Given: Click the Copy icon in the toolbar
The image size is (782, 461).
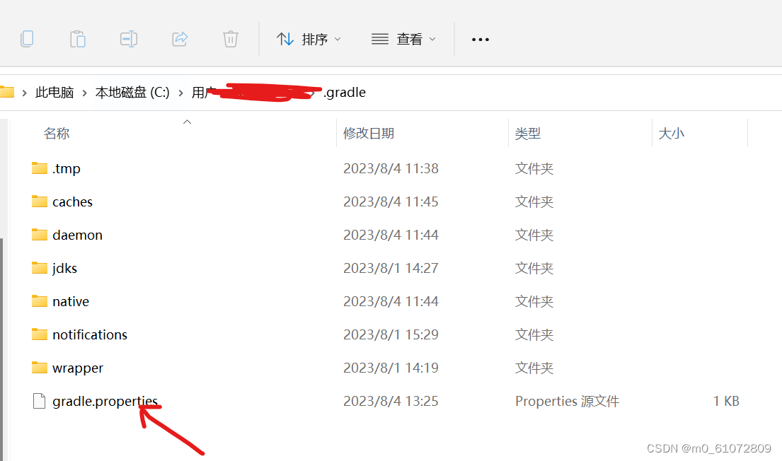Looking at the screenshot, I should tap(27, 39).
